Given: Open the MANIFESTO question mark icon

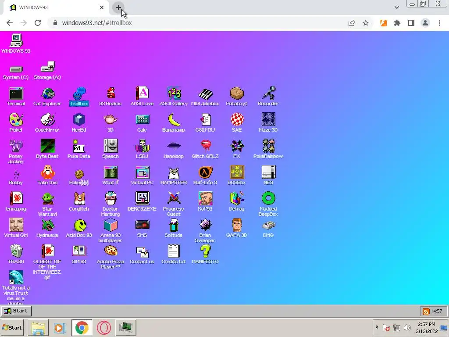Looking at the screenshot, I should pyautogui.click(x=205, y=254).
